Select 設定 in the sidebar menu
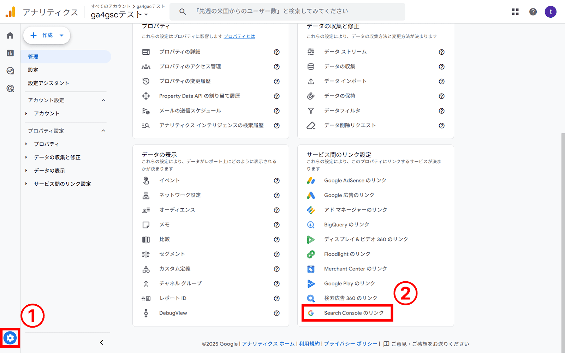565x353 pixels. pos(32,70)
